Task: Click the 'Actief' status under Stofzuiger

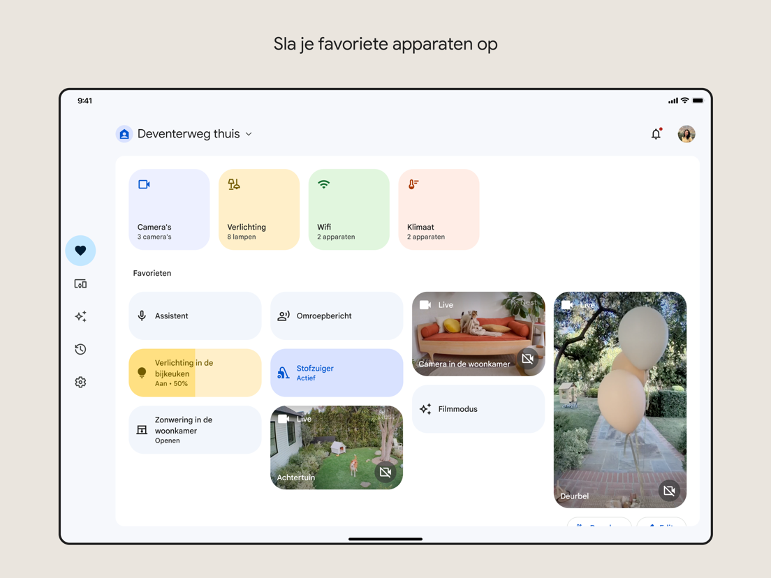Action: tap(306, 378)
